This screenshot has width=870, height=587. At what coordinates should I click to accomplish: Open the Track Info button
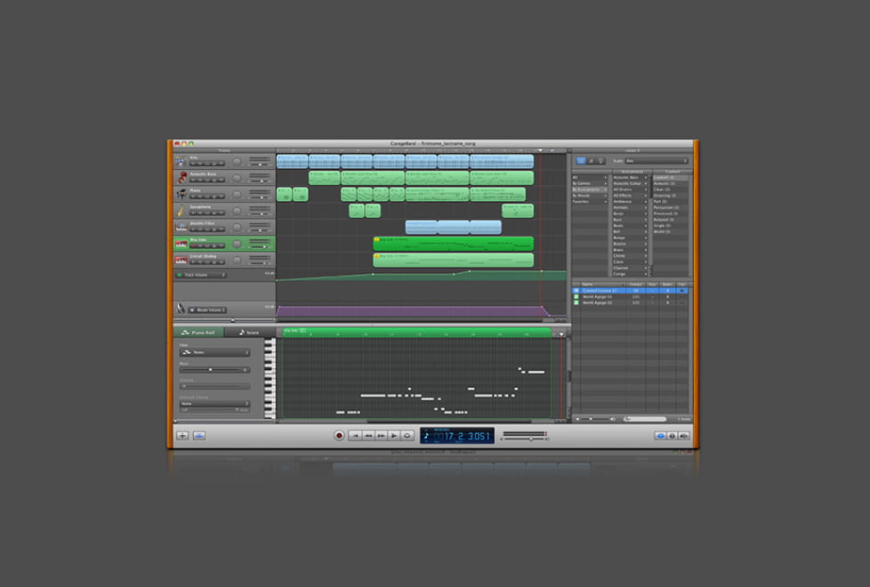point(672,436)
